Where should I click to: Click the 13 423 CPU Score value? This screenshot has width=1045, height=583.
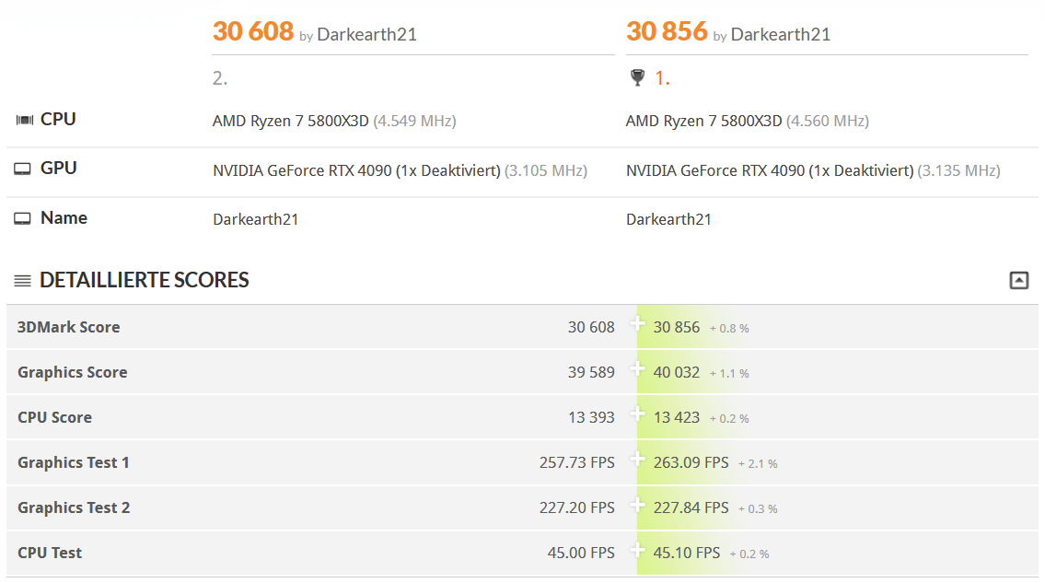pos(677,417)
